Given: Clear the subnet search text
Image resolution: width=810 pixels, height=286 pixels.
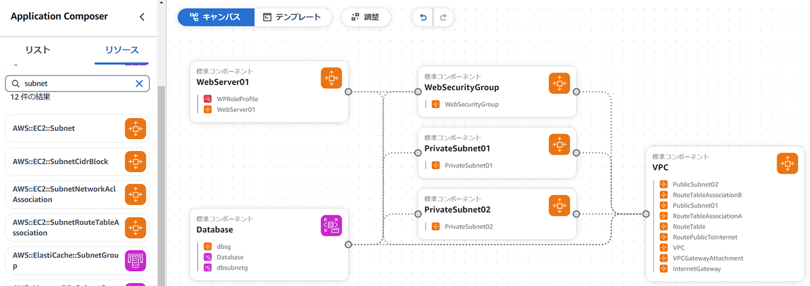Looking at the screenshot, I should [x=139, y=84].
